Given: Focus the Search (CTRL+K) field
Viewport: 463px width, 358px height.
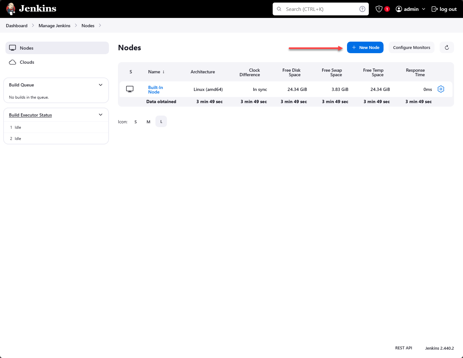Looking at the screenshot, I should 321,9.
